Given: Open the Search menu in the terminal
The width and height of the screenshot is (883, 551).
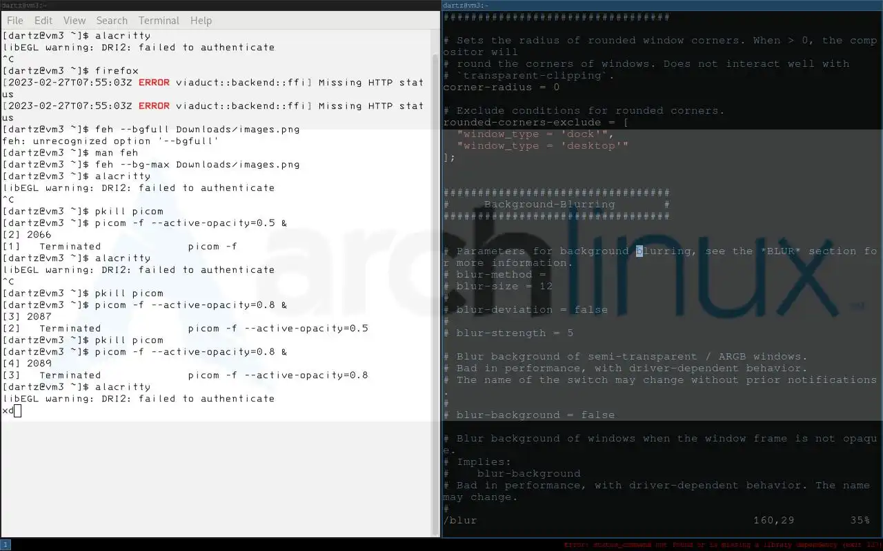Looking at the screenshot, I should [x=112, y=21].
